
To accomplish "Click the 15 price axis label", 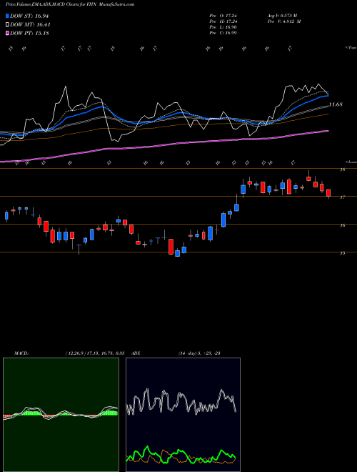I will point(342,253).
